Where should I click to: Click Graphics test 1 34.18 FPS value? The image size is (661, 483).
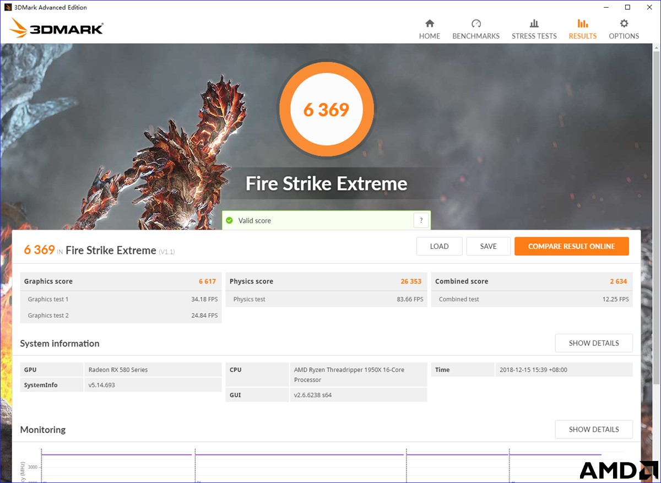click(x=204, y=300)
